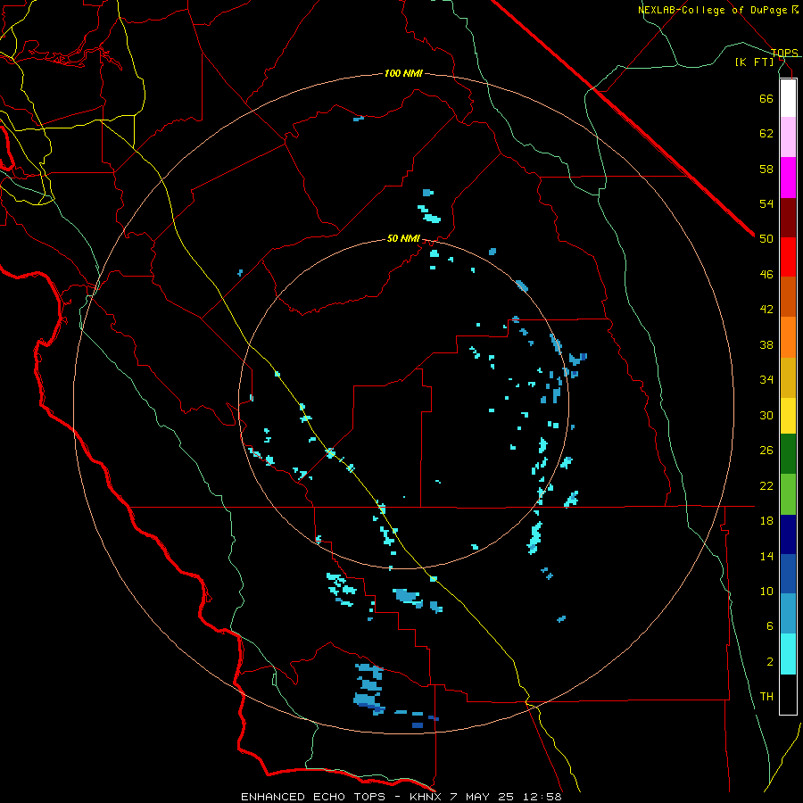Click legend value "6"
Viewport: 803px width, 803px height.
[x=770, y=626]
